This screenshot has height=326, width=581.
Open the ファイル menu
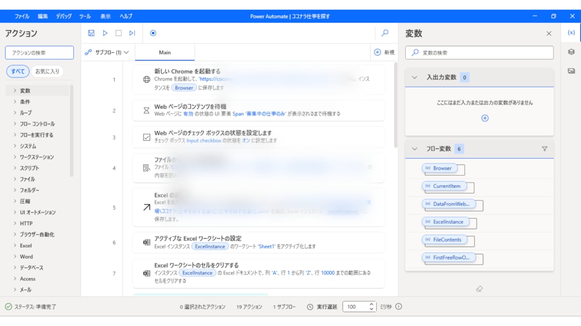tap(22, 16)
